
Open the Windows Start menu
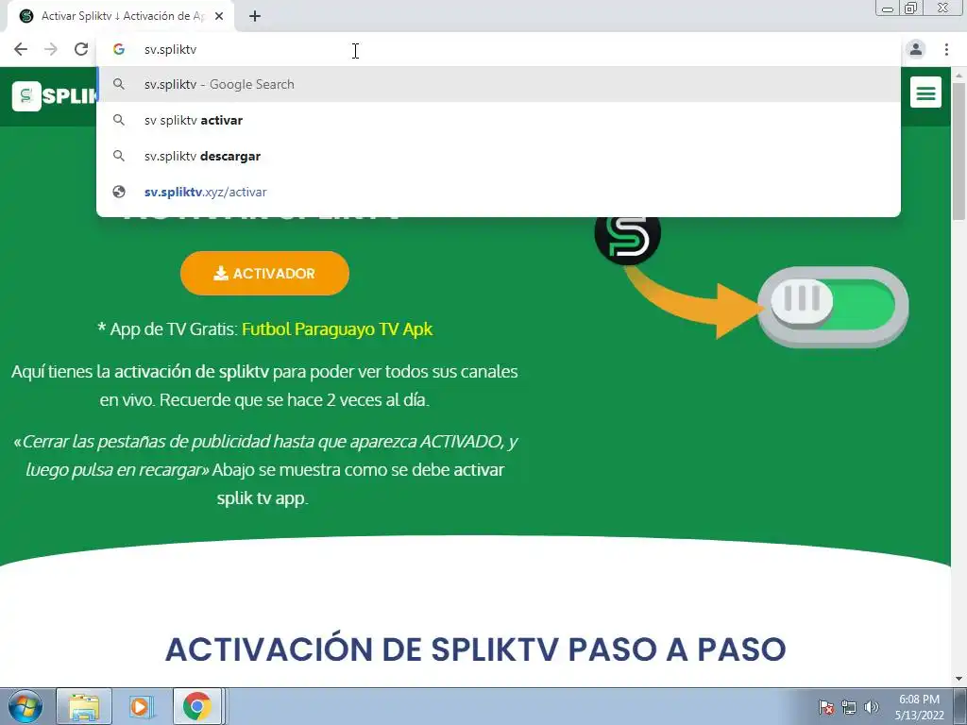pyautogui.click(x=25, y=706)
